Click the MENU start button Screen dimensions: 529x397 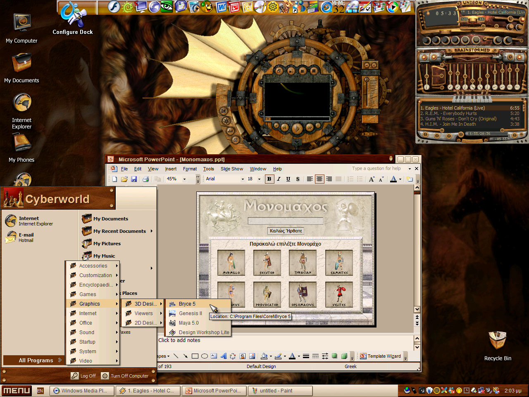pos(17,390)
